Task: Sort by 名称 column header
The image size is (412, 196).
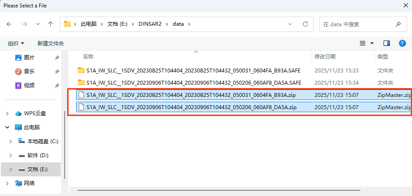Action: [88, 56]
